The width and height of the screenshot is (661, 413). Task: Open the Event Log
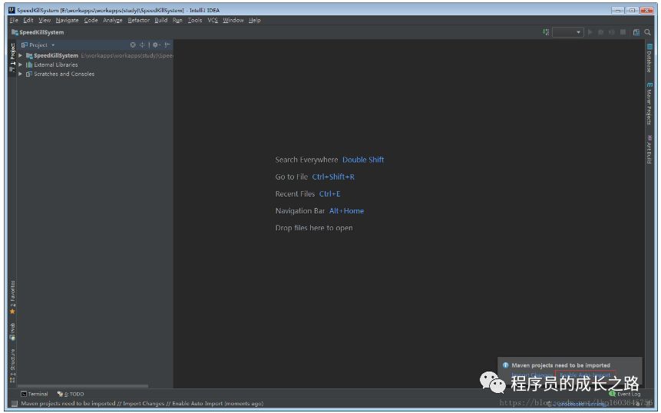pyautogui.click(x=625, y=394)
